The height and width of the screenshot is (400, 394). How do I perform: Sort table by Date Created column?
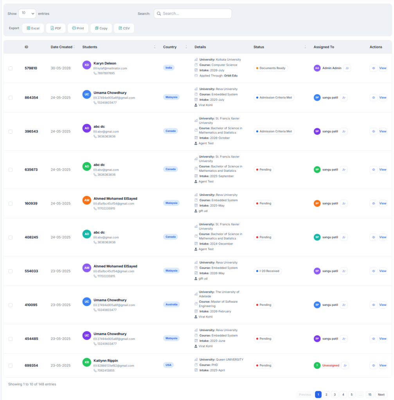(62, 47)
